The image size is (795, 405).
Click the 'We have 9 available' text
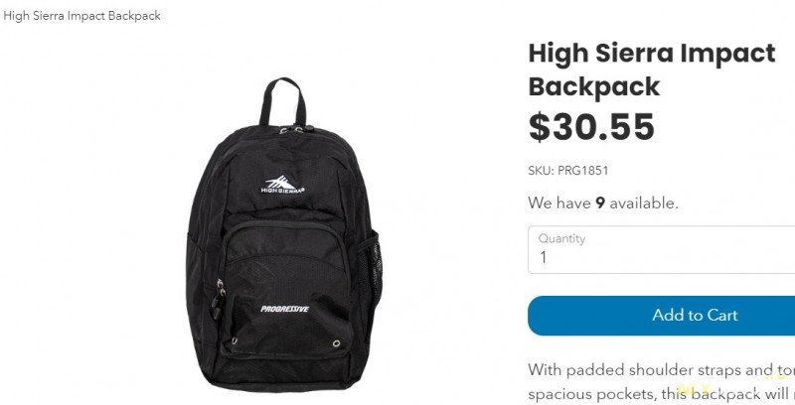[603, 203]
